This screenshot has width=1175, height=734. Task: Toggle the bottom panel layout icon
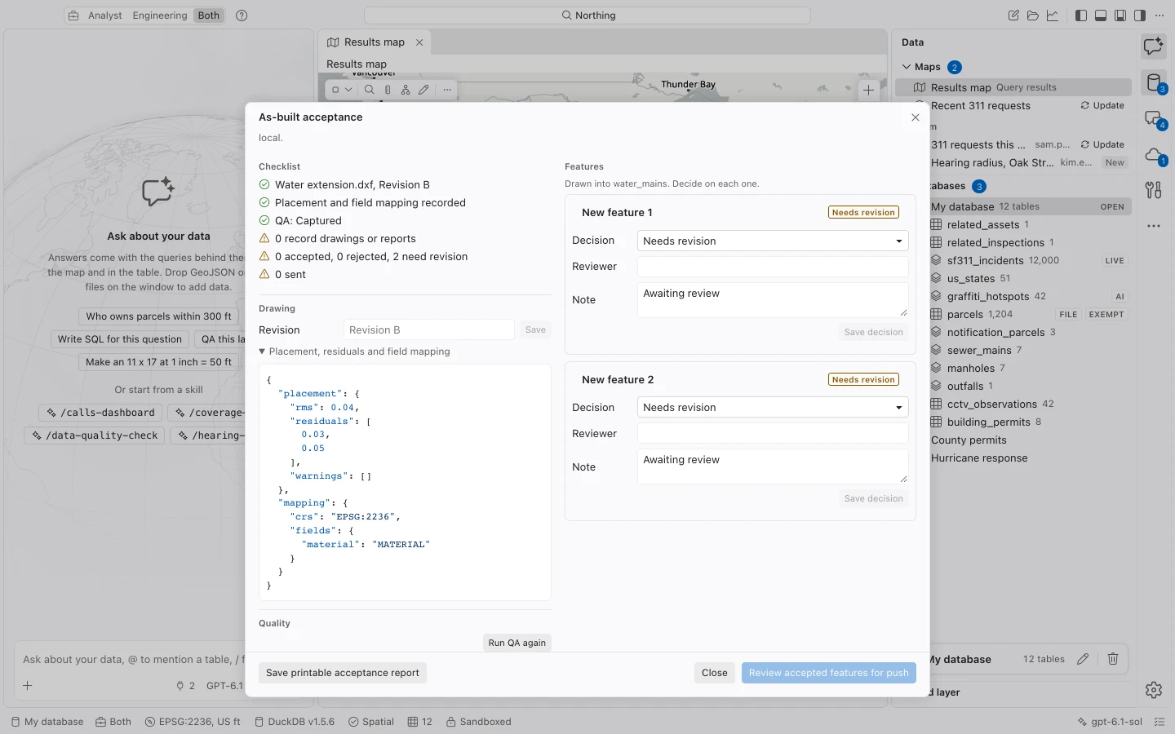[1101, 15]
